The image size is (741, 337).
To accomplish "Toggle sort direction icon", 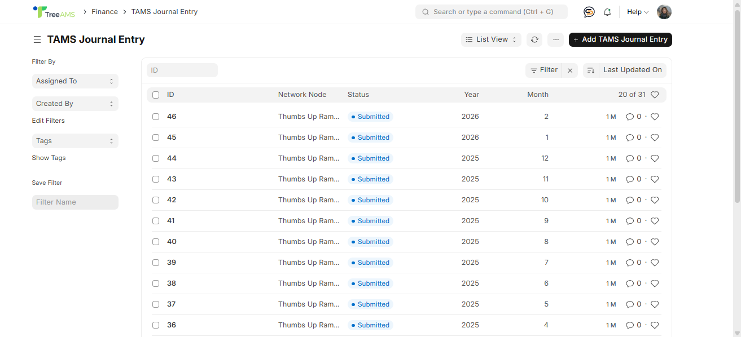I will [x=591, y=70].
